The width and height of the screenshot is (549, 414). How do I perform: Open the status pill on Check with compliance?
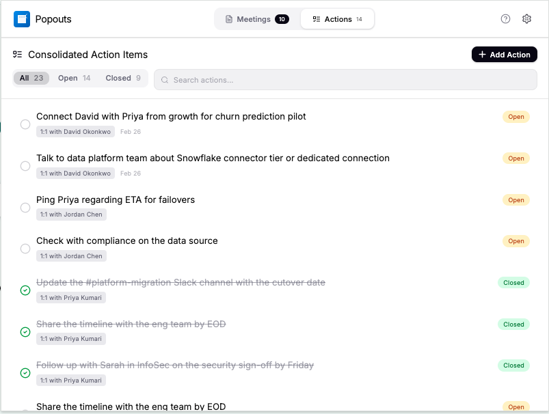tap(515, 241)
